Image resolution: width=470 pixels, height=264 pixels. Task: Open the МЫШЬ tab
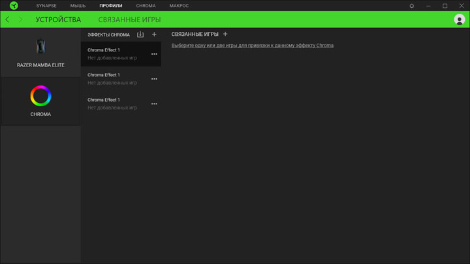point(78,6)
